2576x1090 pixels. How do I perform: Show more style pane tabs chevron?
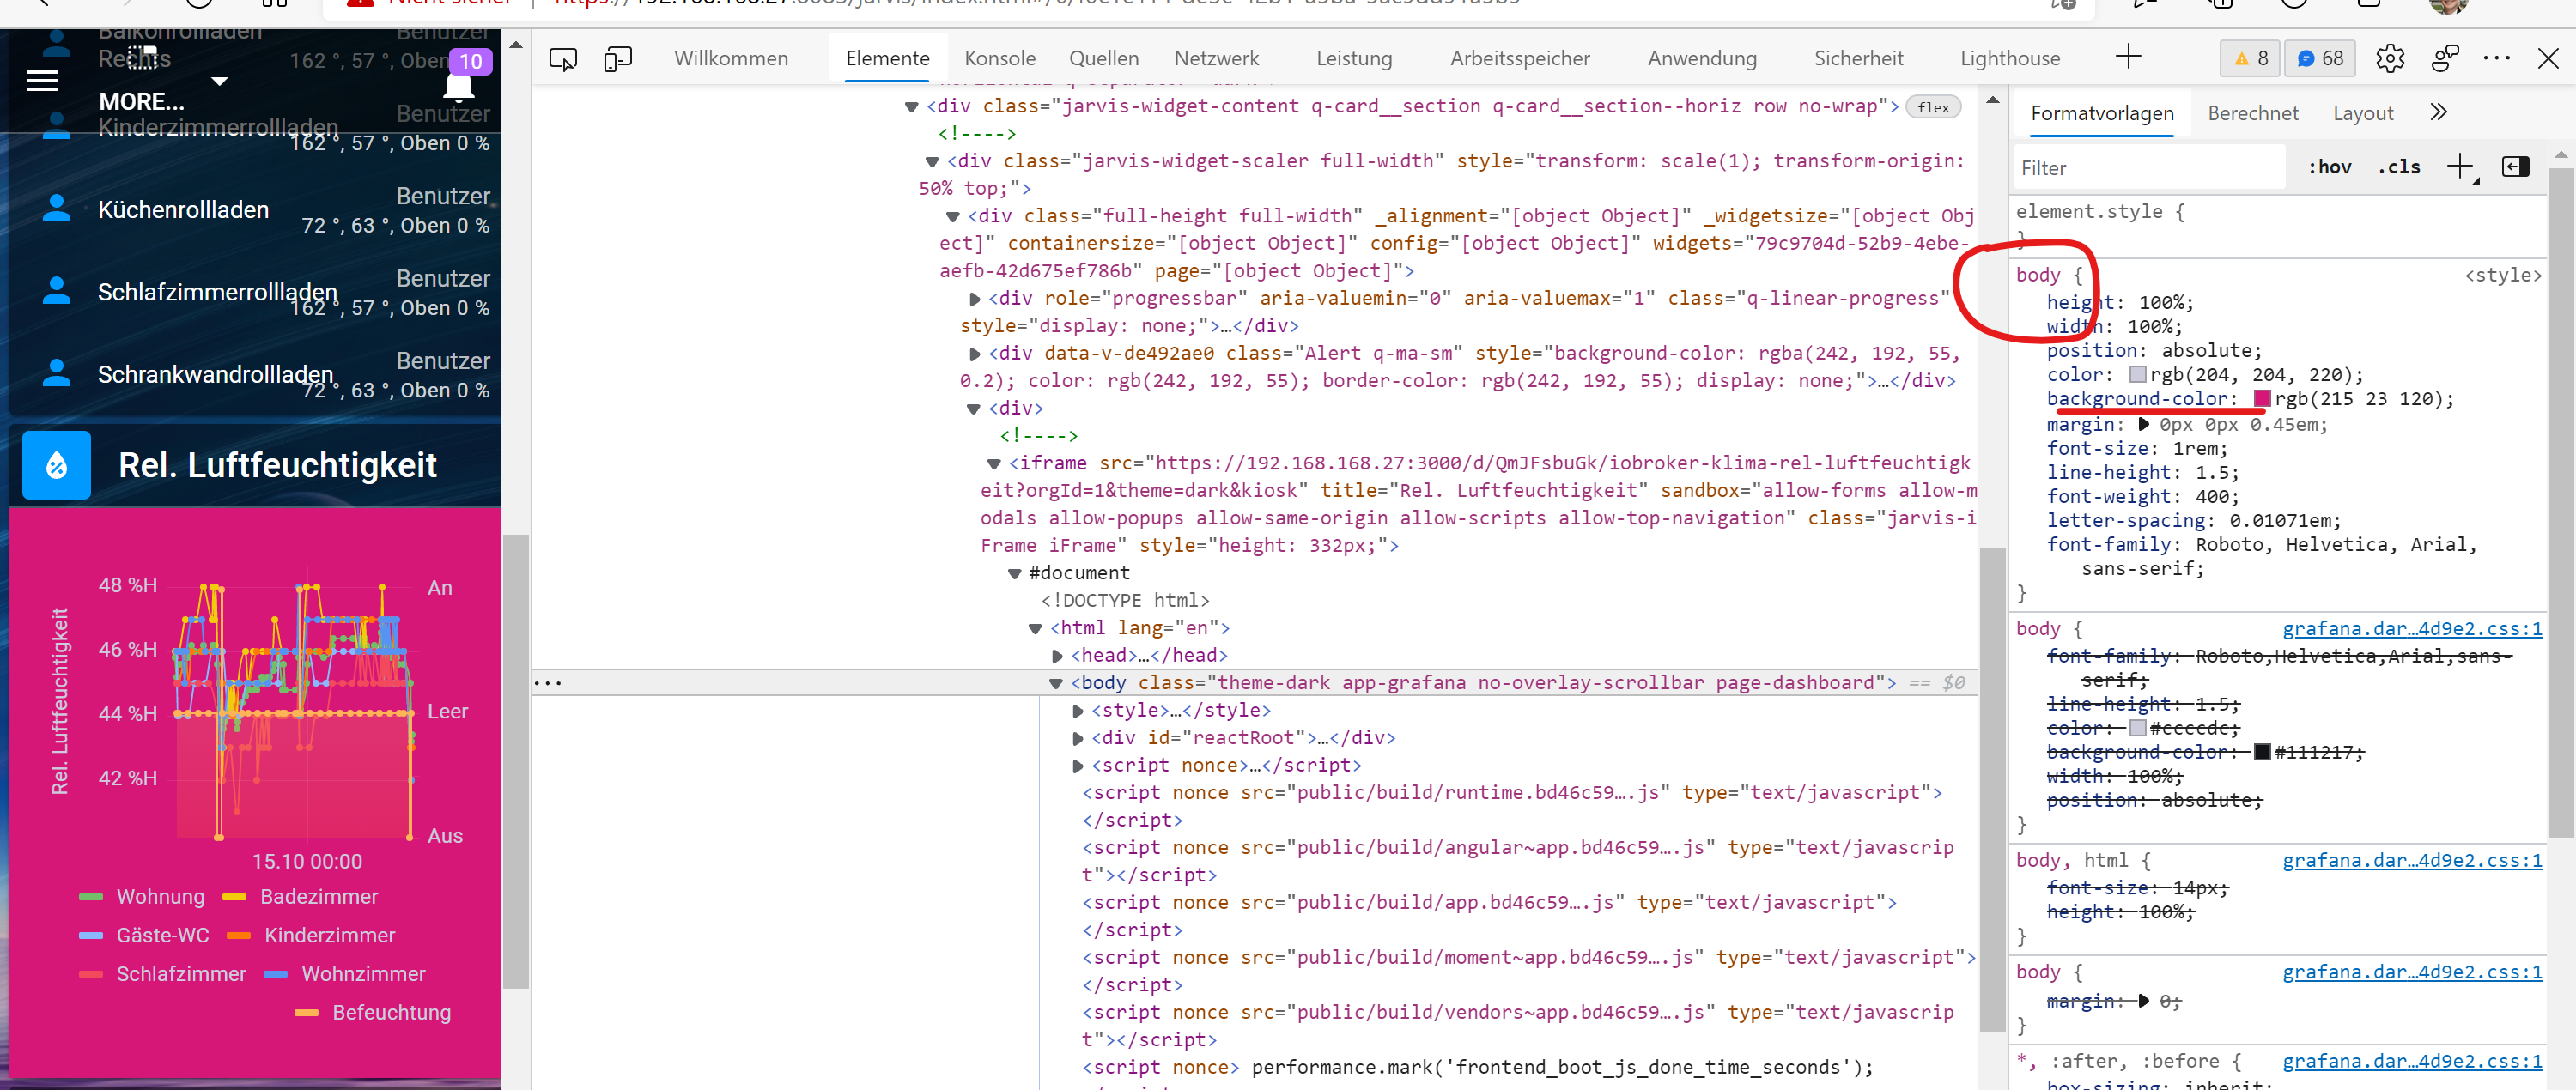(x=2438, y=113)
